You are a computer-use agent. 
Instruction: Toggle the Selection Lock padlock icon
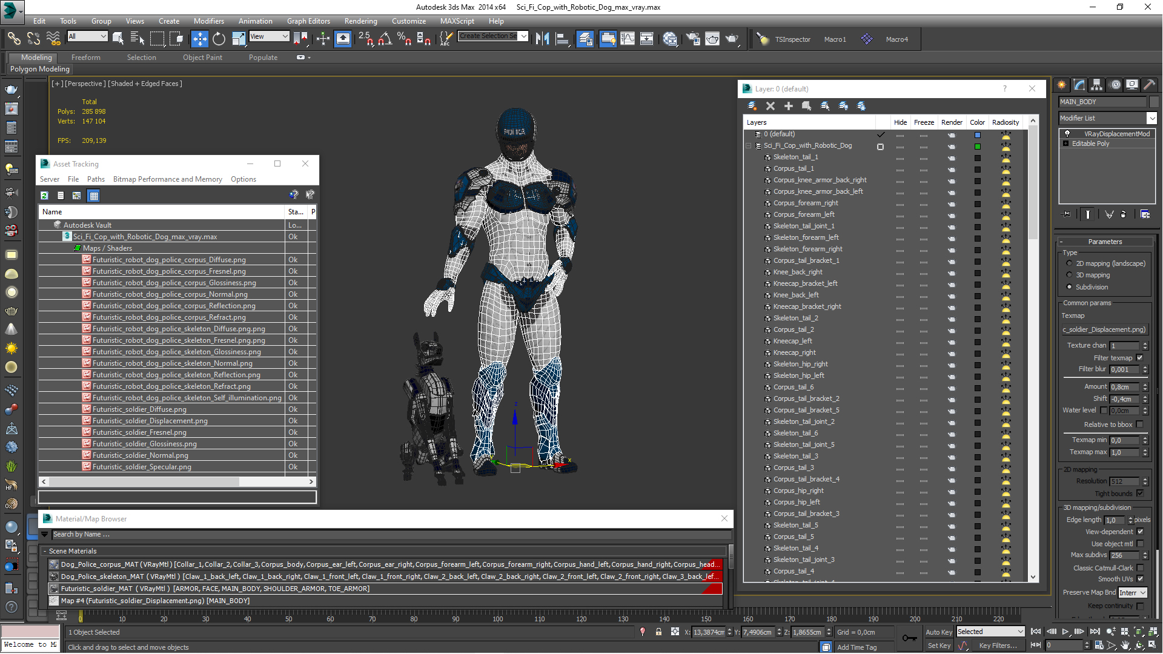[658, 632]
